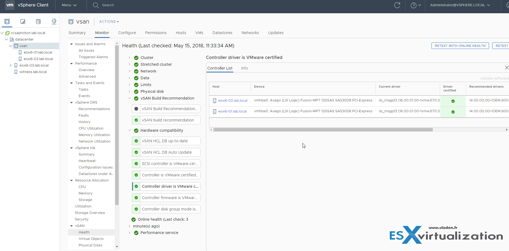Open the Administrator@VSPHERE.LOCAL user dropdown
The width and height of the screenshot is (509, 251).
460,5
